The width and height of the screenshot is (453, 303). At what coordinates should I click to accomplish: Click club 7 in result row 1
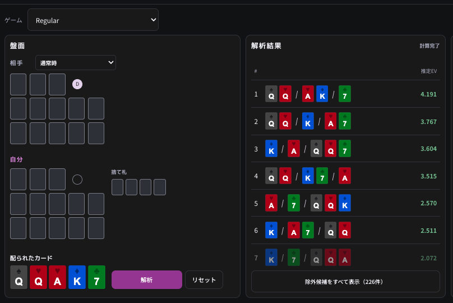pos(345,94)
